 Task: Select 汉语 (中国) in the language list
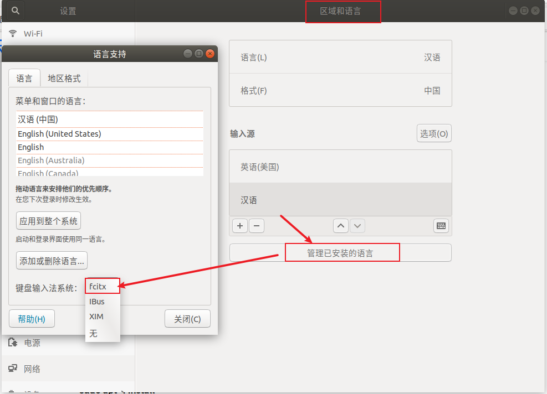(110, 120)
